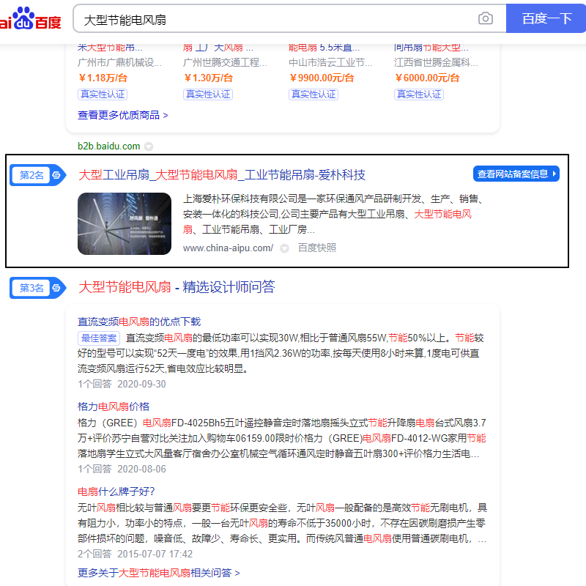Open 格力电风扇价格 question link
586x586 pixels.
click(x=114, y=407)
